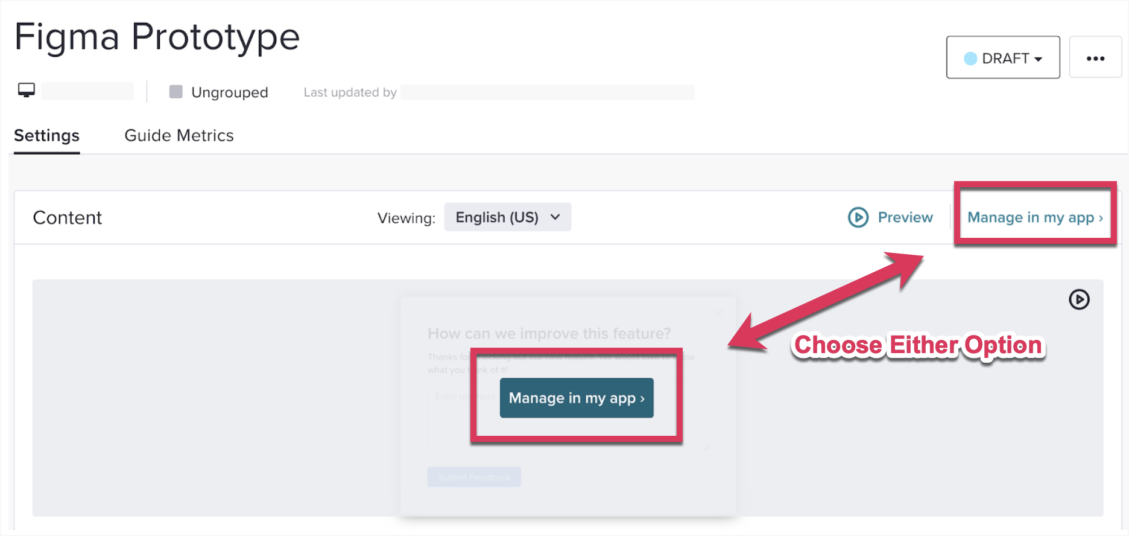Click the How can we improve heading
Screen dimensions: 1129x536
[549, 333]
